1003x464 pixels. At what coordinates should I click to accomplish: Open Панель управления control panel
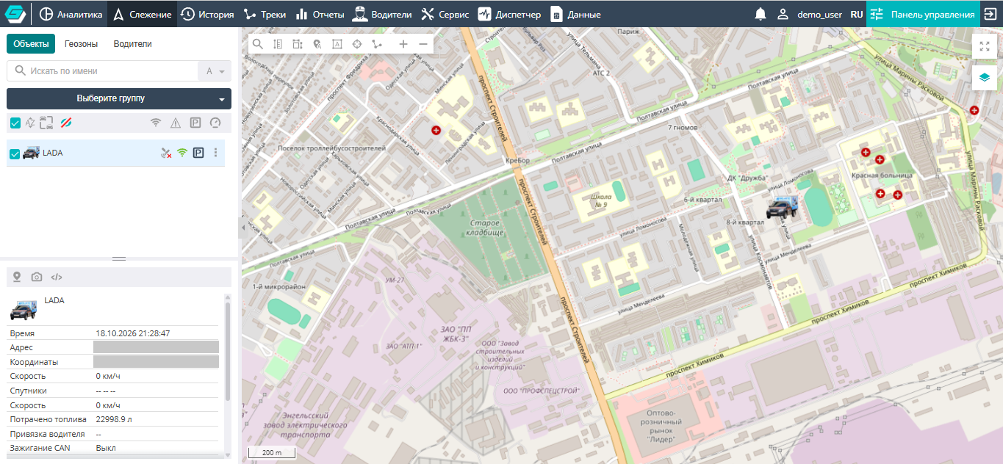click(922, 14)
